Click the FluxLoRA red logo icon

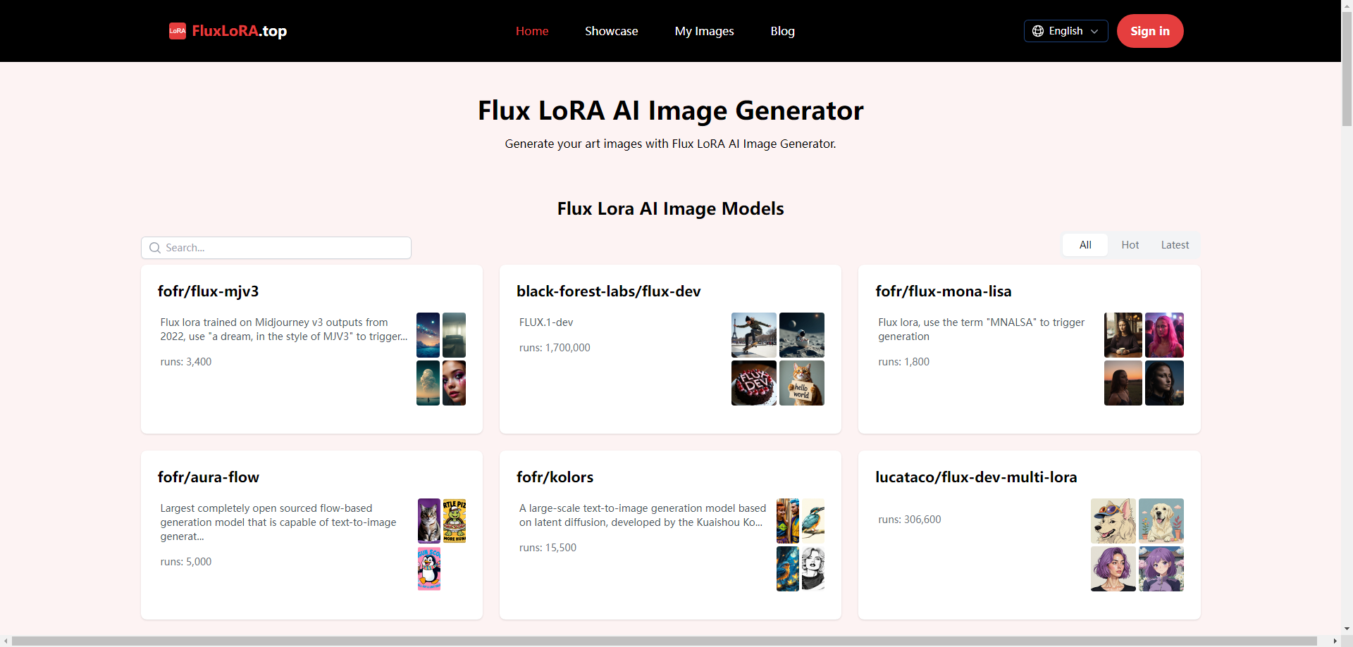[178, 31]
